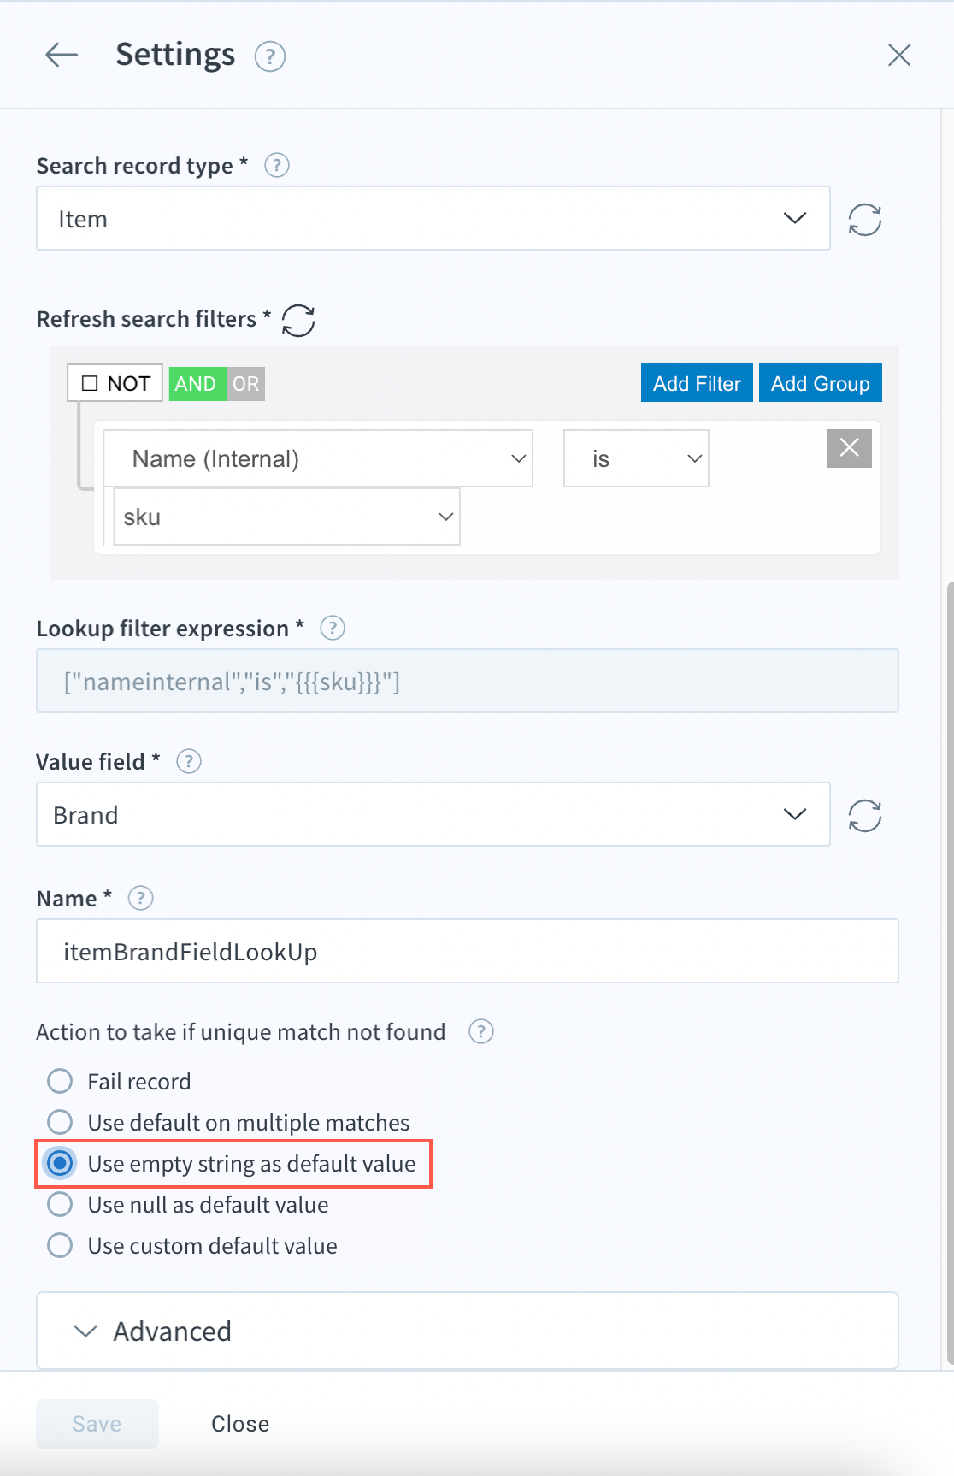Open help for Value field
The image size is (954, 1476).
click(189, 761)
